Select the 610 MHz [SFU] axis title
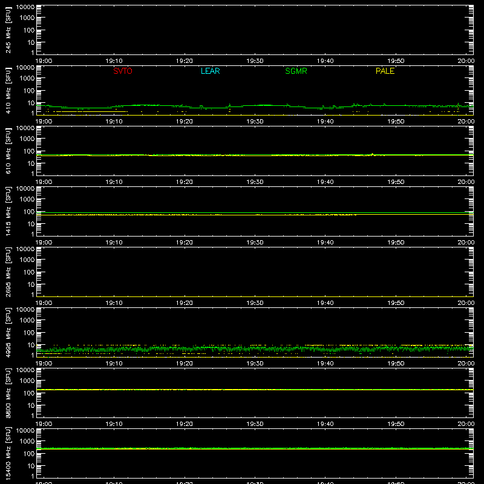 click(8, 151)
